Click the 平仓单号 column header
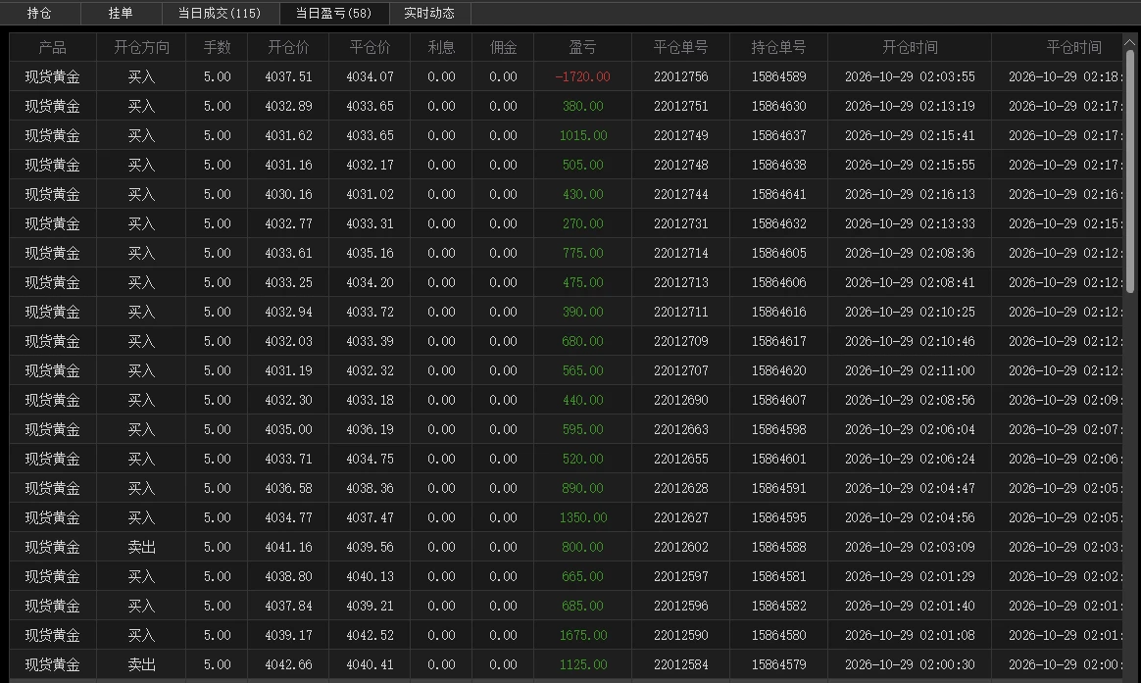 [681, 47]
